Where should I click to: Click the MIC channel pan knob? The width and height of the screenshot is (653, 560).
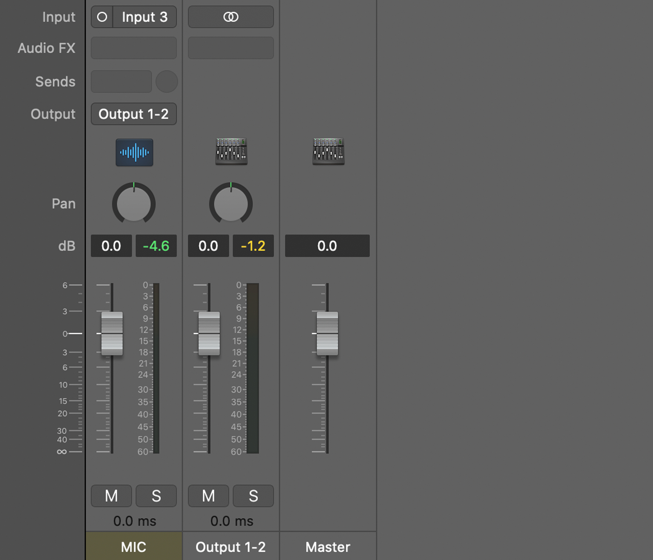pos(134,203)
